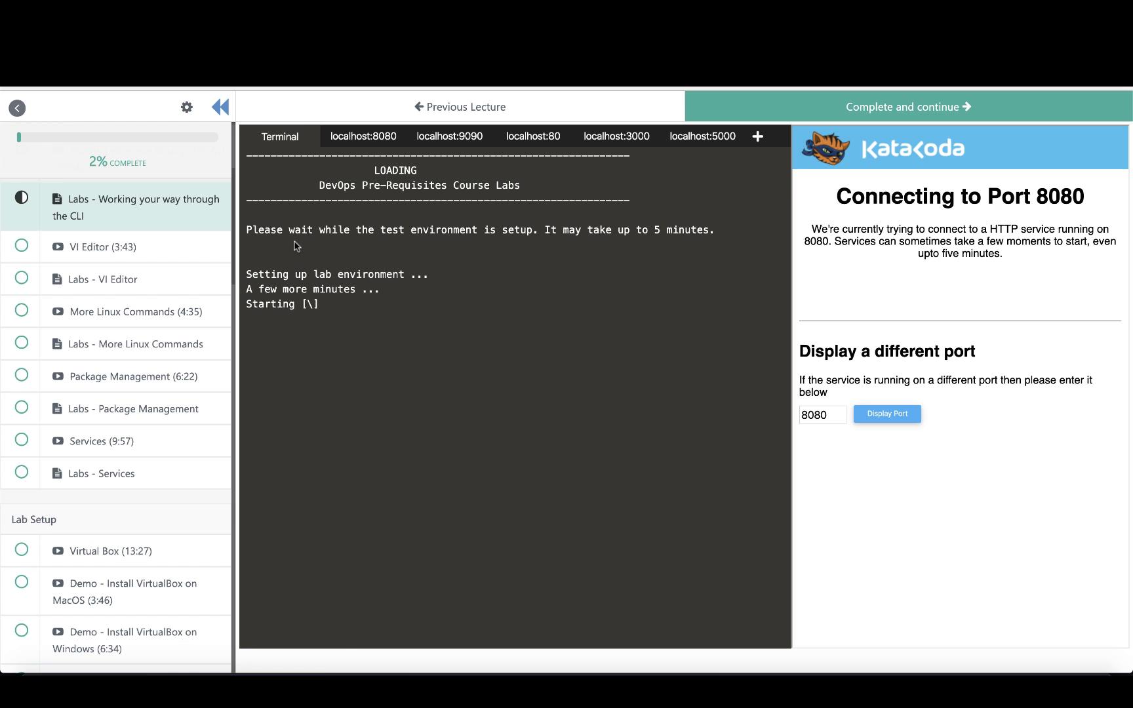Viewport: 1133px width, 708px height.
Task: Click document icon beside Labs - More Linux Commands
Action: click(x=57, y=344)
